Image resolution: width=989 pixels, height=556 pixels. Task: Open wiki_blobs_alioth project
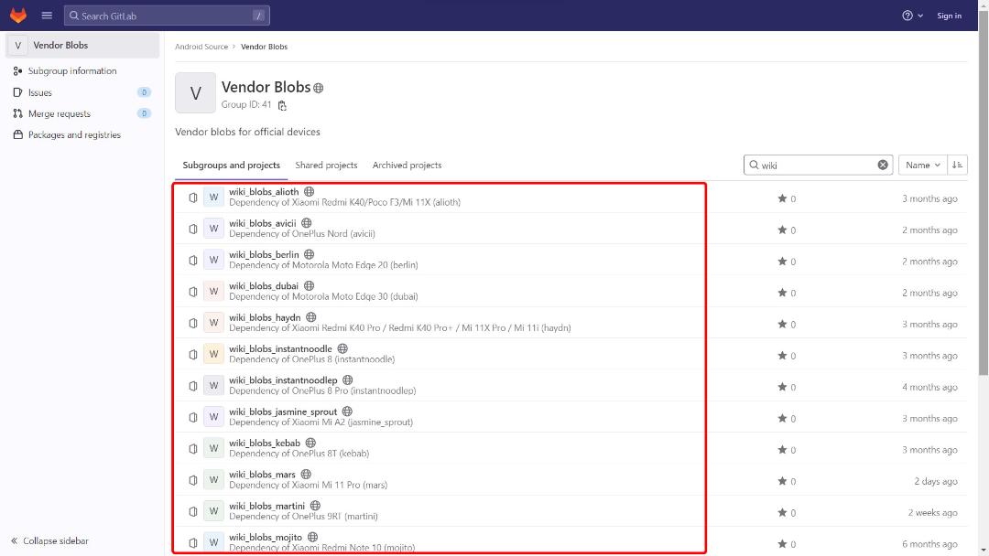tap(264, 192)
